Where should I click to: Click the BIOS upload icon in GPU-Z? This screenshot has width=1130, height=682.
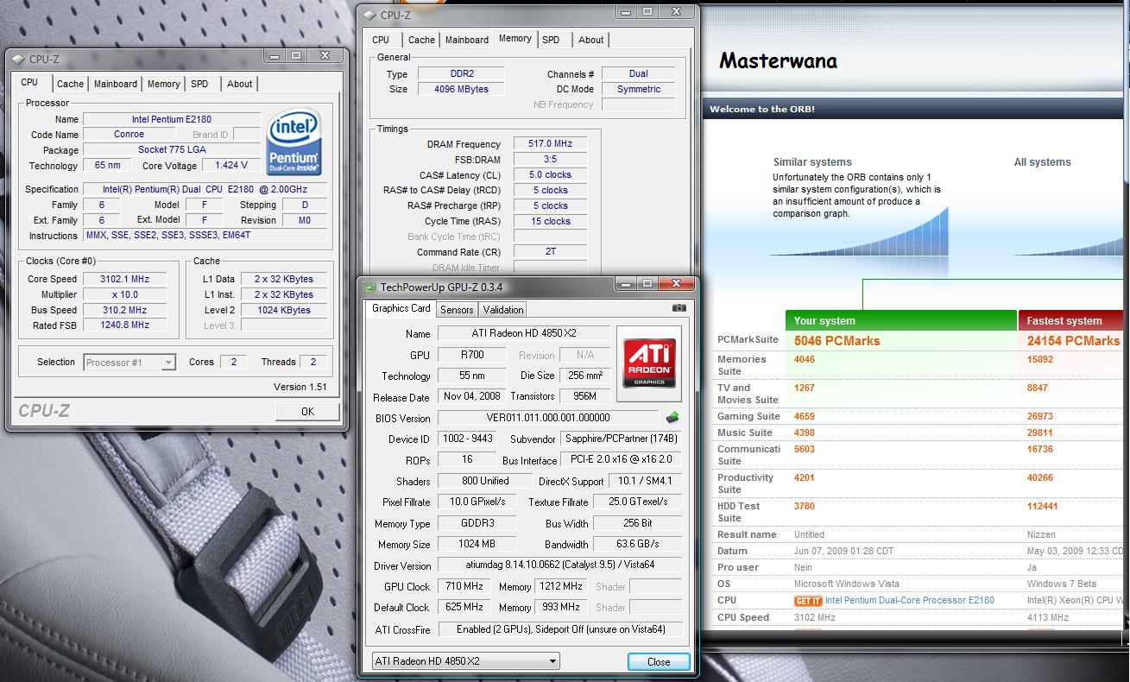tap(672, 418)
